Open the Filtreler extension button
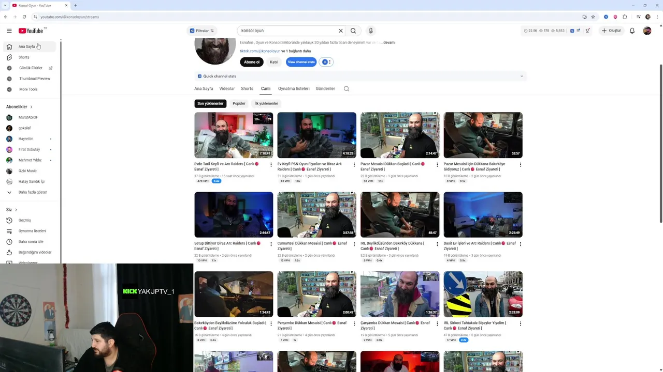Viewport: 663px width, 372px height. (203, 30)
